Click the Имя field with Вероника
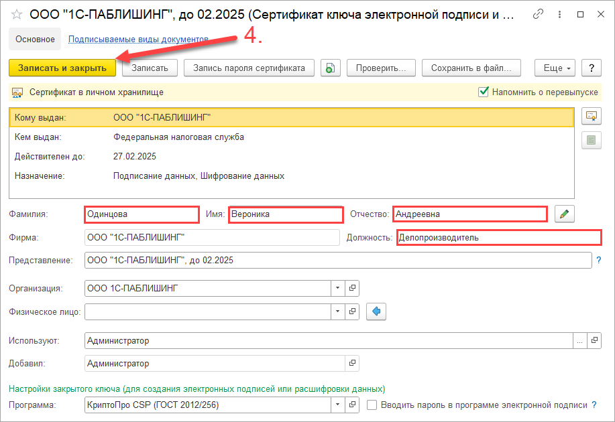This screenshot has width=615, height=422. 286,214
